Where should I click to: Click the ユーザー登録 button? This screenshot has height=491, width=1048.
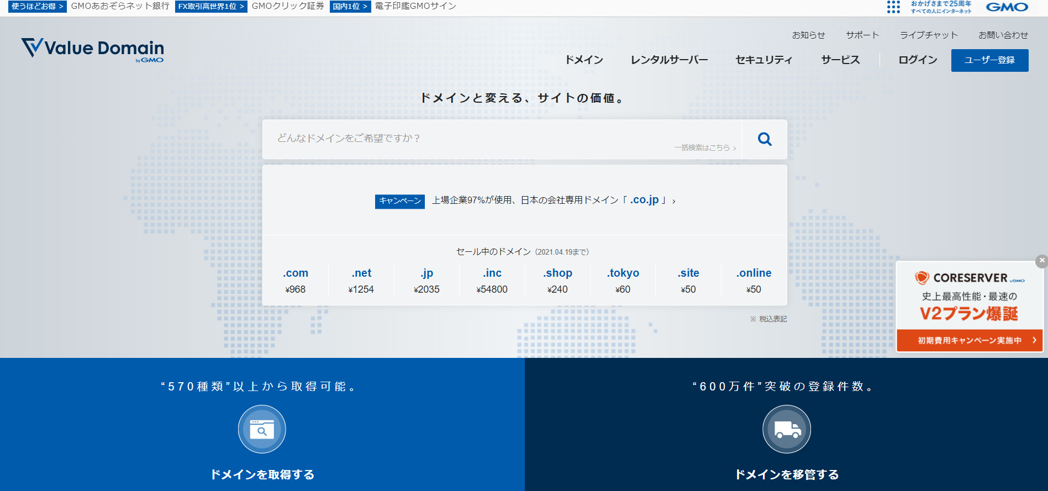tap(989, 60)
